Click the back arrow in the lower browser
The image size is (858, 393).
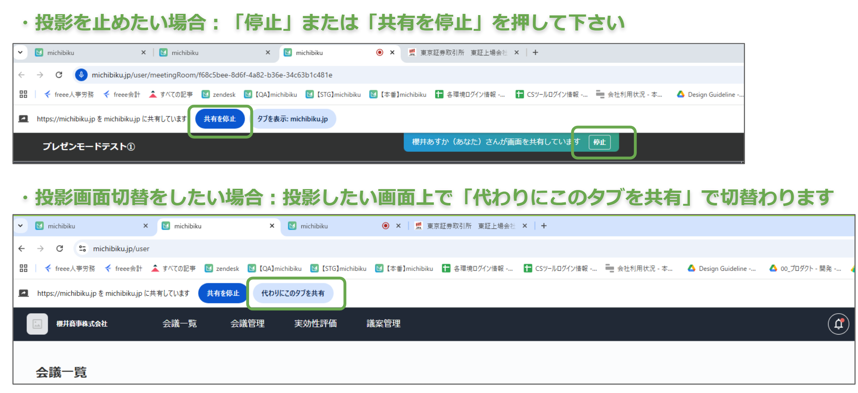pos(22,248)
